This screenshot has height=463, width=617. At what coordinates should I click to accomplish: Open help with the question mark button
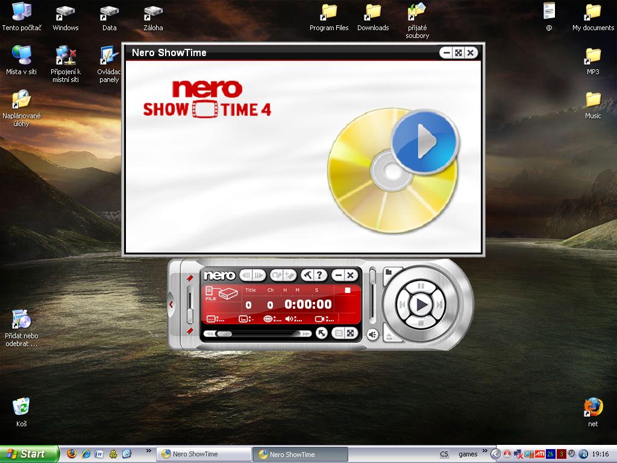pyautogui.click(x=321, y=275)
